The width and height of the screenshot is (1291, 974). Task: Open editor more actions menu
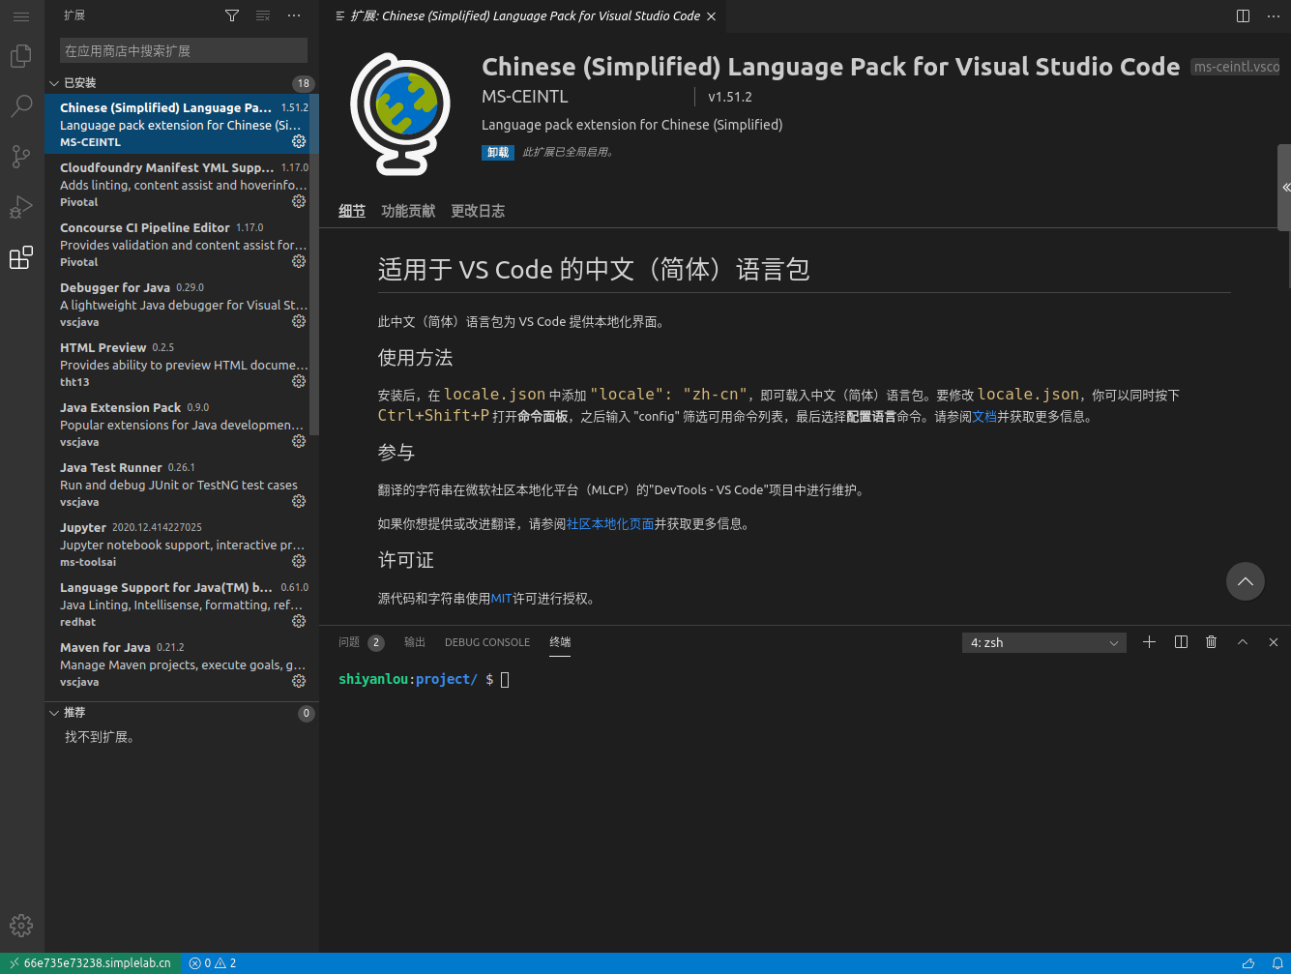click(x=1274, y=16)
